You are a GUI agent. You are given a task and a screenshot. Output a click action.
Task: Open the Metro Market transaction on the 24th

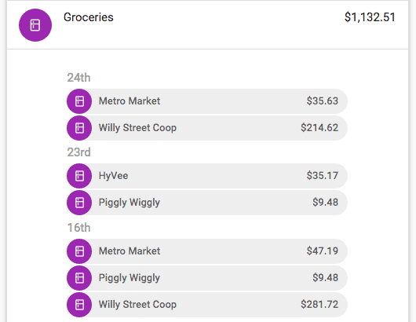[x=207, y=101]
